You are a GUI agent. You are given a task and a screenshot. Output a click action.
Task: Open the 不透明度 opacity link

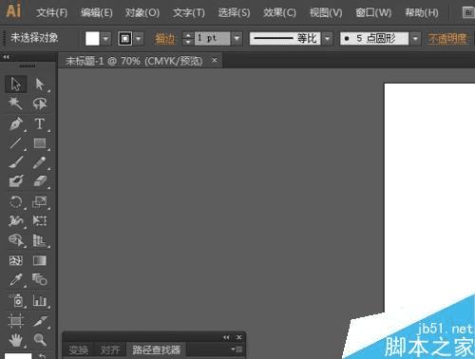(447, 39)
